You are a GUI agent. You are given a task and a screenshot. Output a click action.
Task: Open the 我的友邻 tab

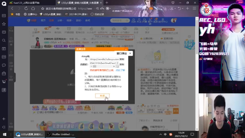tap(158, 121)
